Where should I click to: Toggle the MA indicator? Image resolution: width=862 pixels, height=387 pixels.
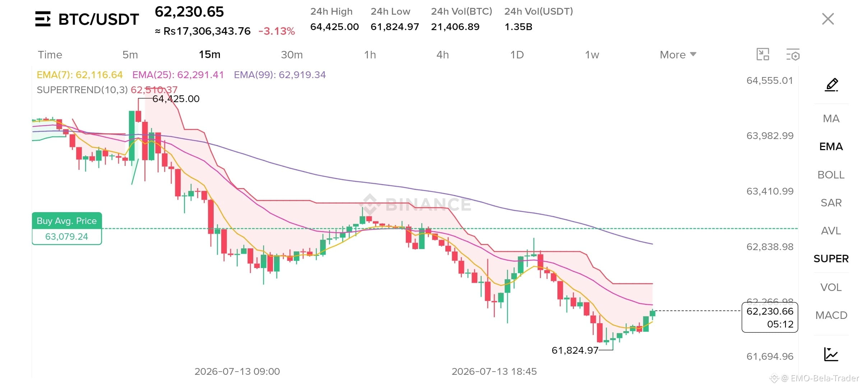831,119
